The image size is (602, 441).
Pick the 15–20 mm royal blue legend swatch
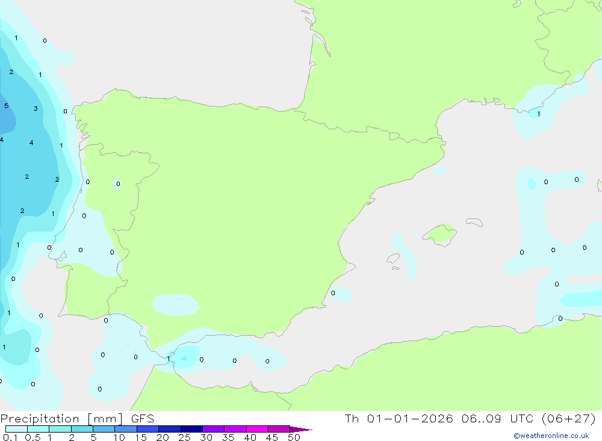(x=148, y=429)
